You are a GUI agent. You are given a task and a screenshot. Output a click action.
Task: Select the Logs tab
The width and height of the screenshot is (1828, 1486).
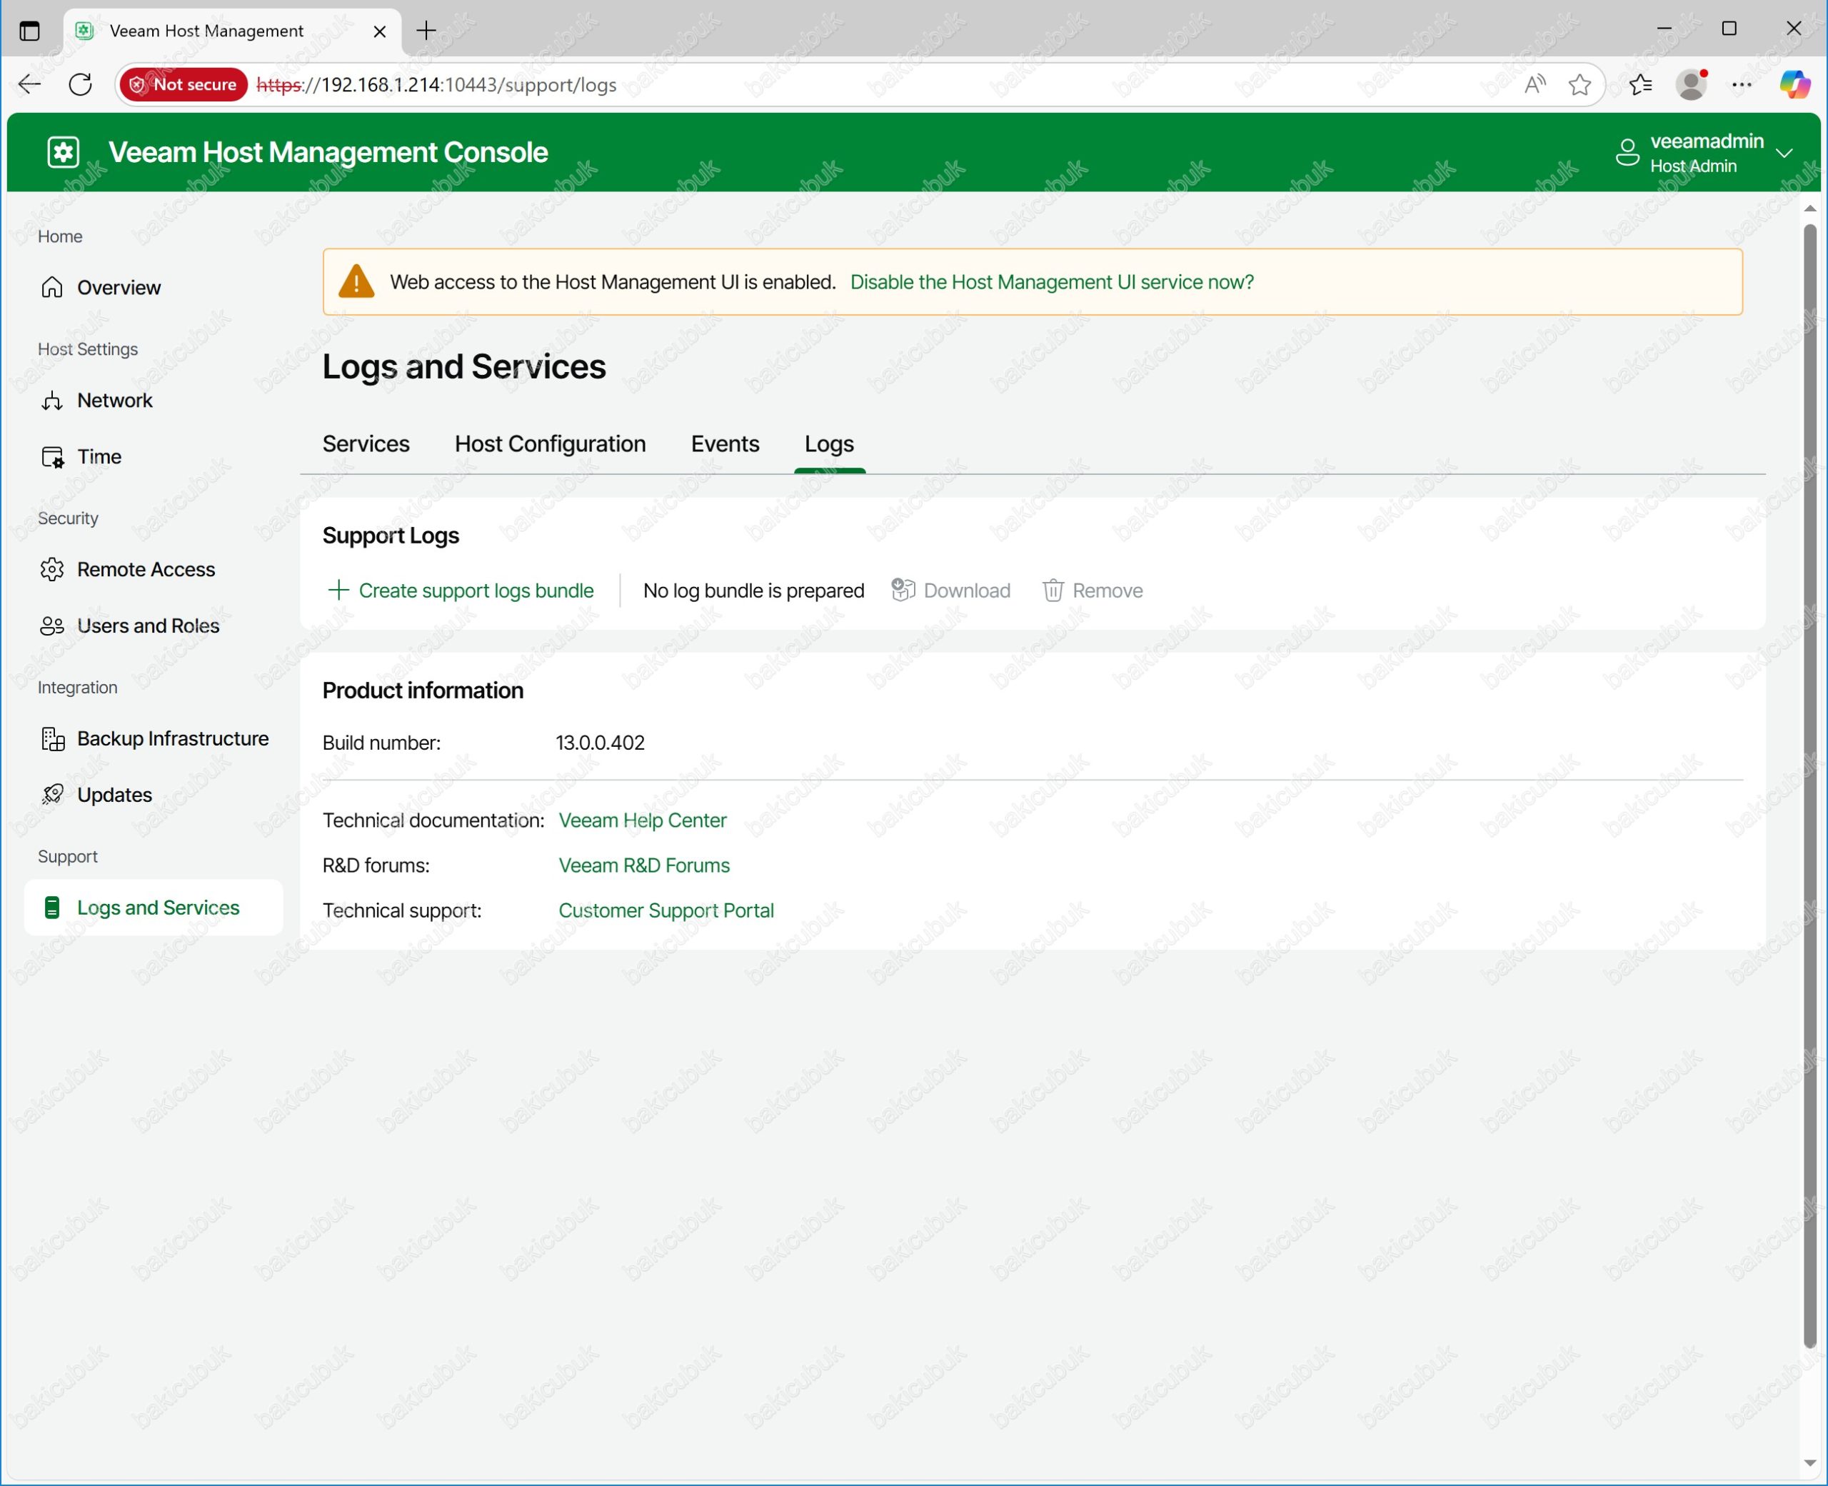click(829, 443)
